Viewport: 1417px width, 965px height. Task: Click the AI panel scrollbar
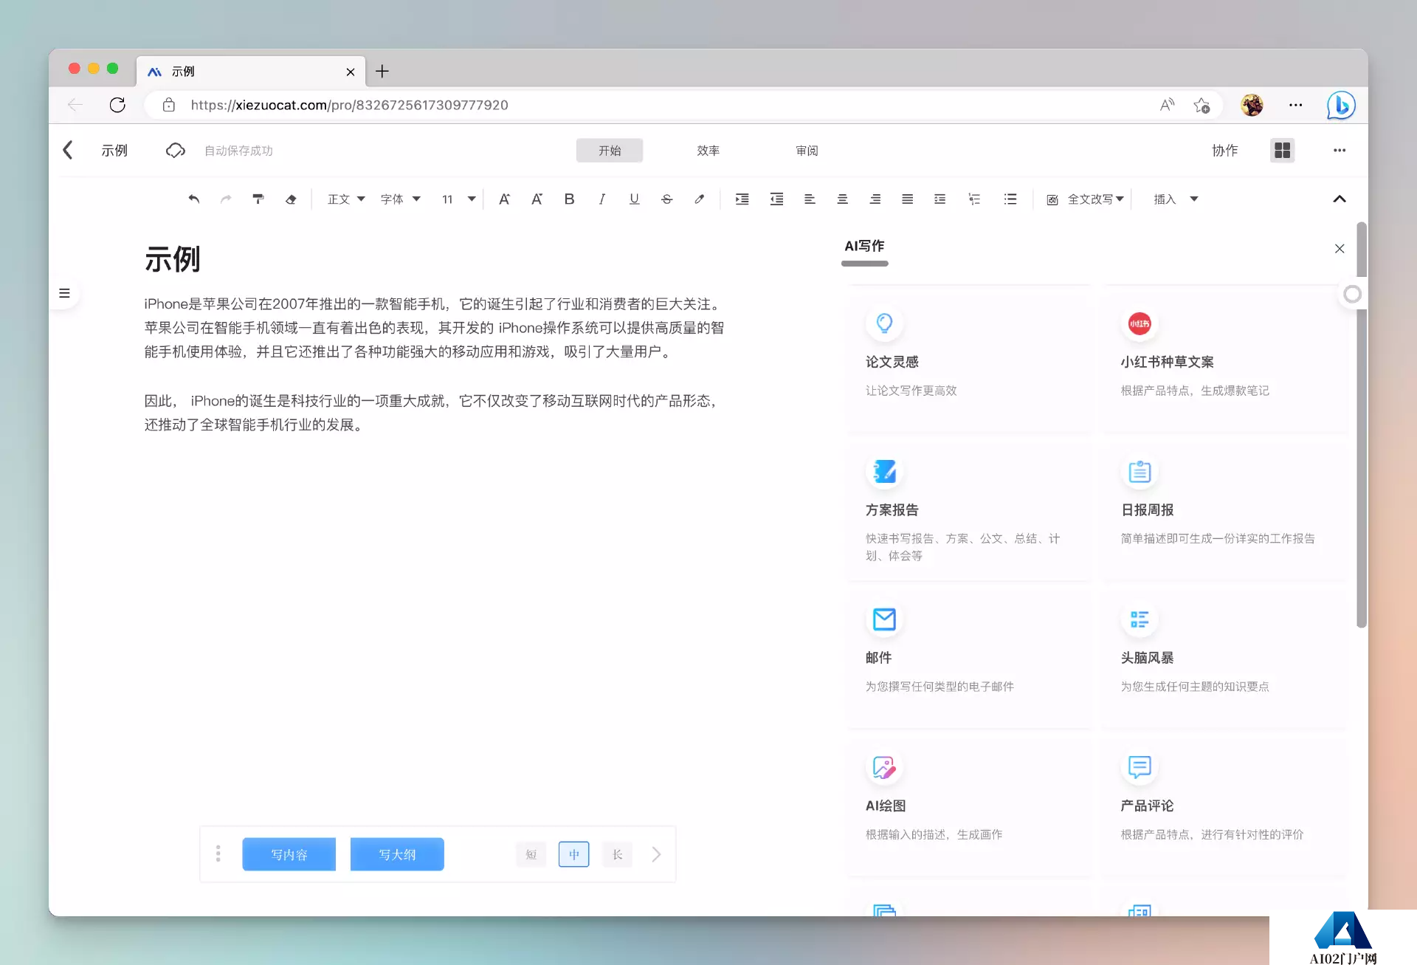coord(1362,425)
